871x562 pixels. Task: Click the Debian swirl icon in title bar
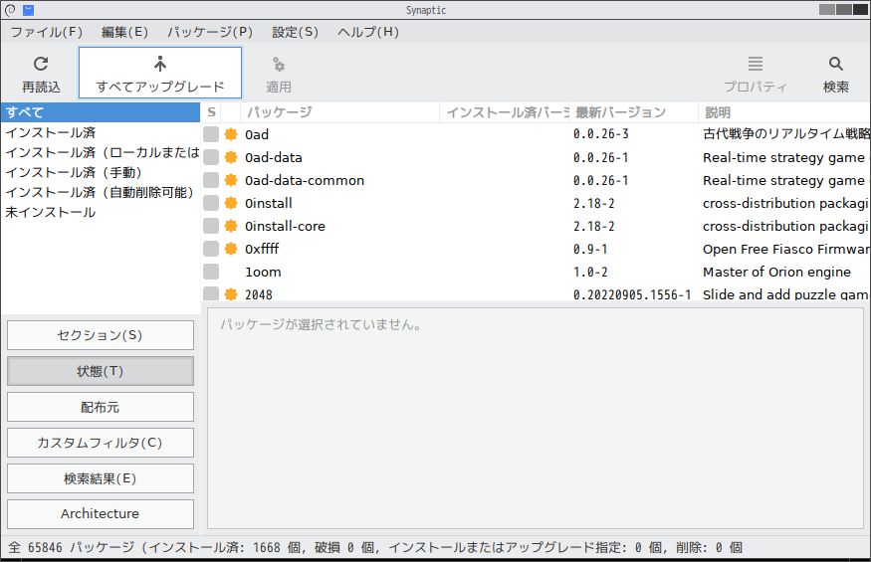click(x=10, y=10)
